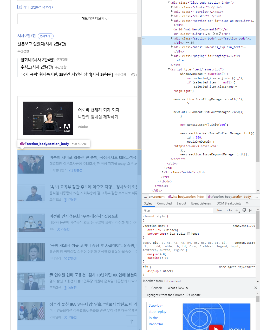Expand the td class aside node
Image resolution: width=260 pixels, height=330 pixels.
163,172
